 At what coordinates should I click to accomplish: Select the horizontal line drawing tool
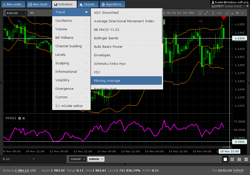tap(219, 13)
